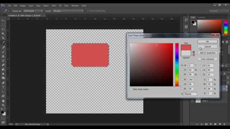Select the Eraser tool

click(3, 65)
